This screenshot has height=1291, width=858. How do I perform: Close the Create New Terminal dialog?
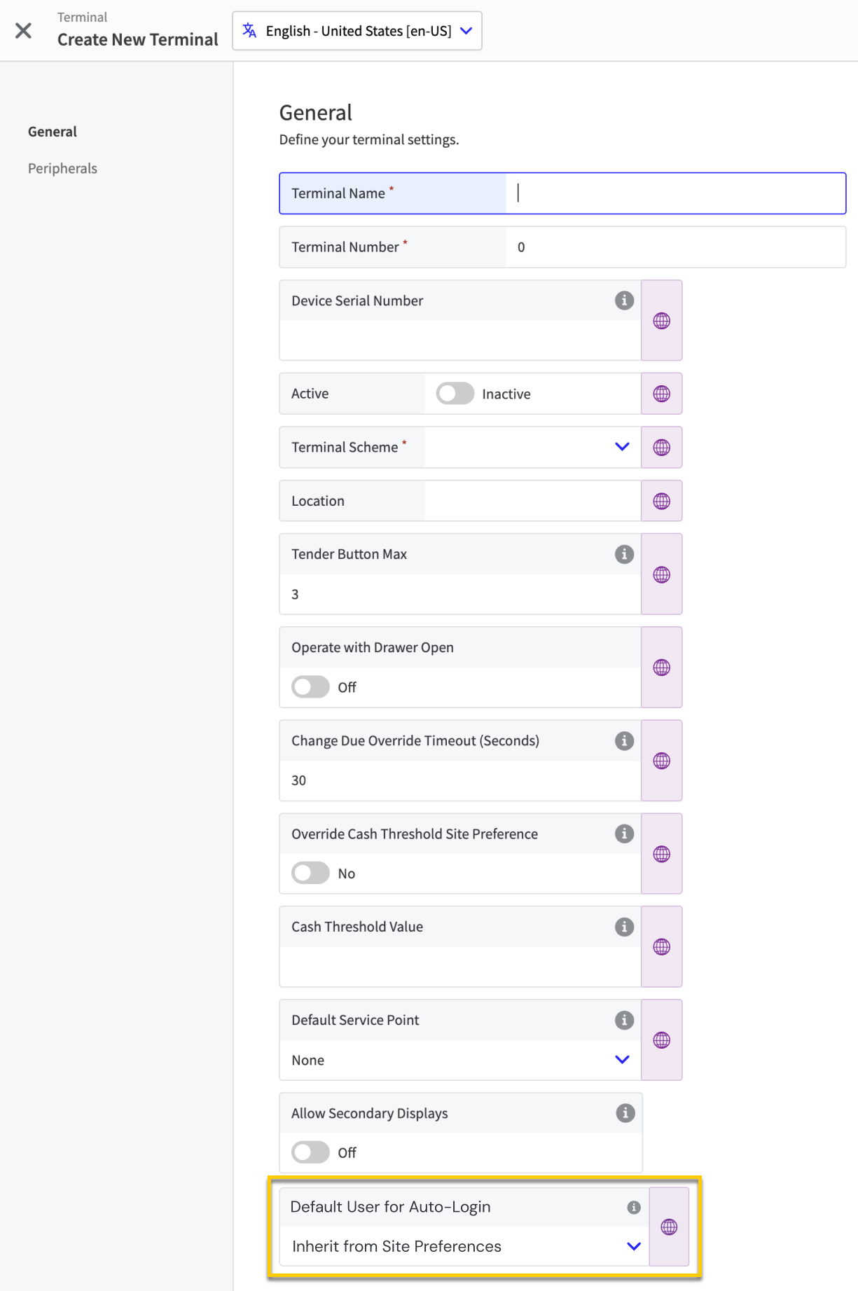pyautogui.click(x=23, y=30)
